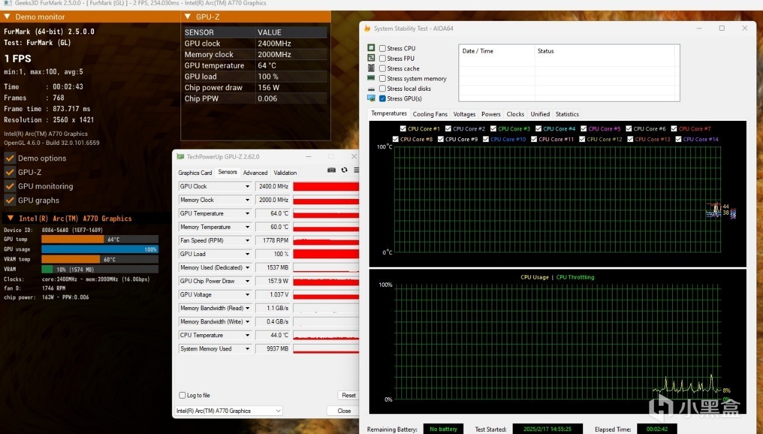The width and height of the screenshot is (763, 434).
Task: Toggle FurMark GPU monitoring checkbox
Action: [x=10, y=186]
